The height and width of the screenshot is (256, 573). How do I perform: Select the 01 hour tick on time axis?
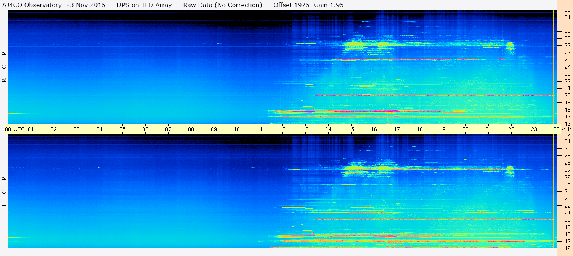click(31, 129)
